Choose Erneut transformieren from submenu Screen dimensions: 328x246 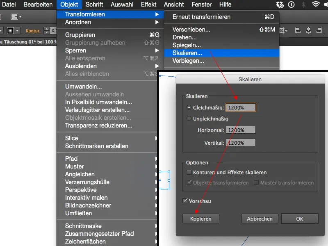pos(222,17)
